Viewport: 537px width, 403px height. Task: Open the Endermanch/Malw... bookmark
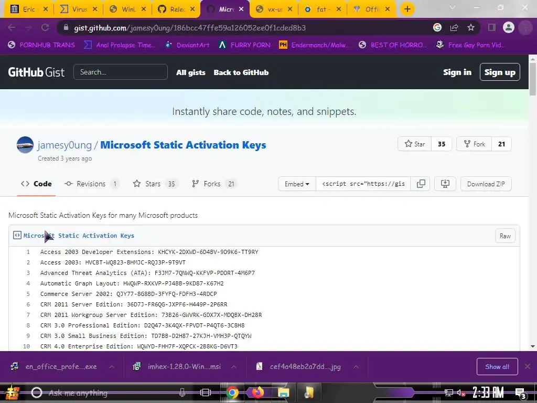click(x=314, y=45)
